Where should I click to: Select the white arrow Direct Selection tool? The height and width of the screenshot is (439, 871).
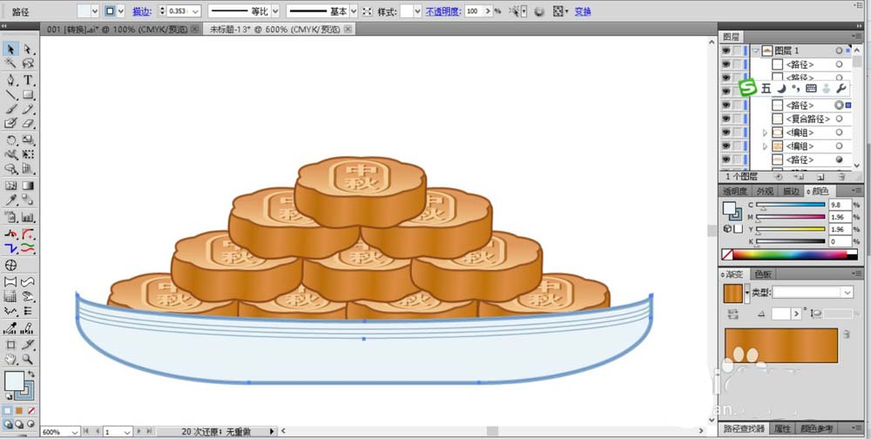point(28,50)
